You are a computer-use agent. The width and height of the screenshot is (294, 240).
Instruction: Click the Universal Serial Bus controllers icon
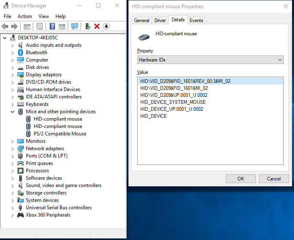point(20,208)
